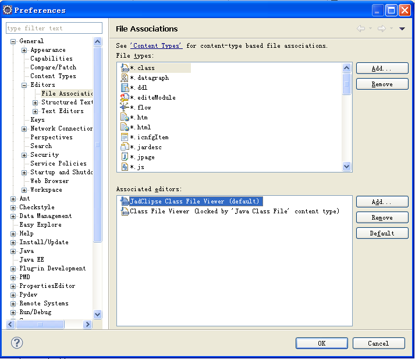Expand the Java tree node
The height and width of the screenshot is (359, 415).
click(x=13, y=251)
